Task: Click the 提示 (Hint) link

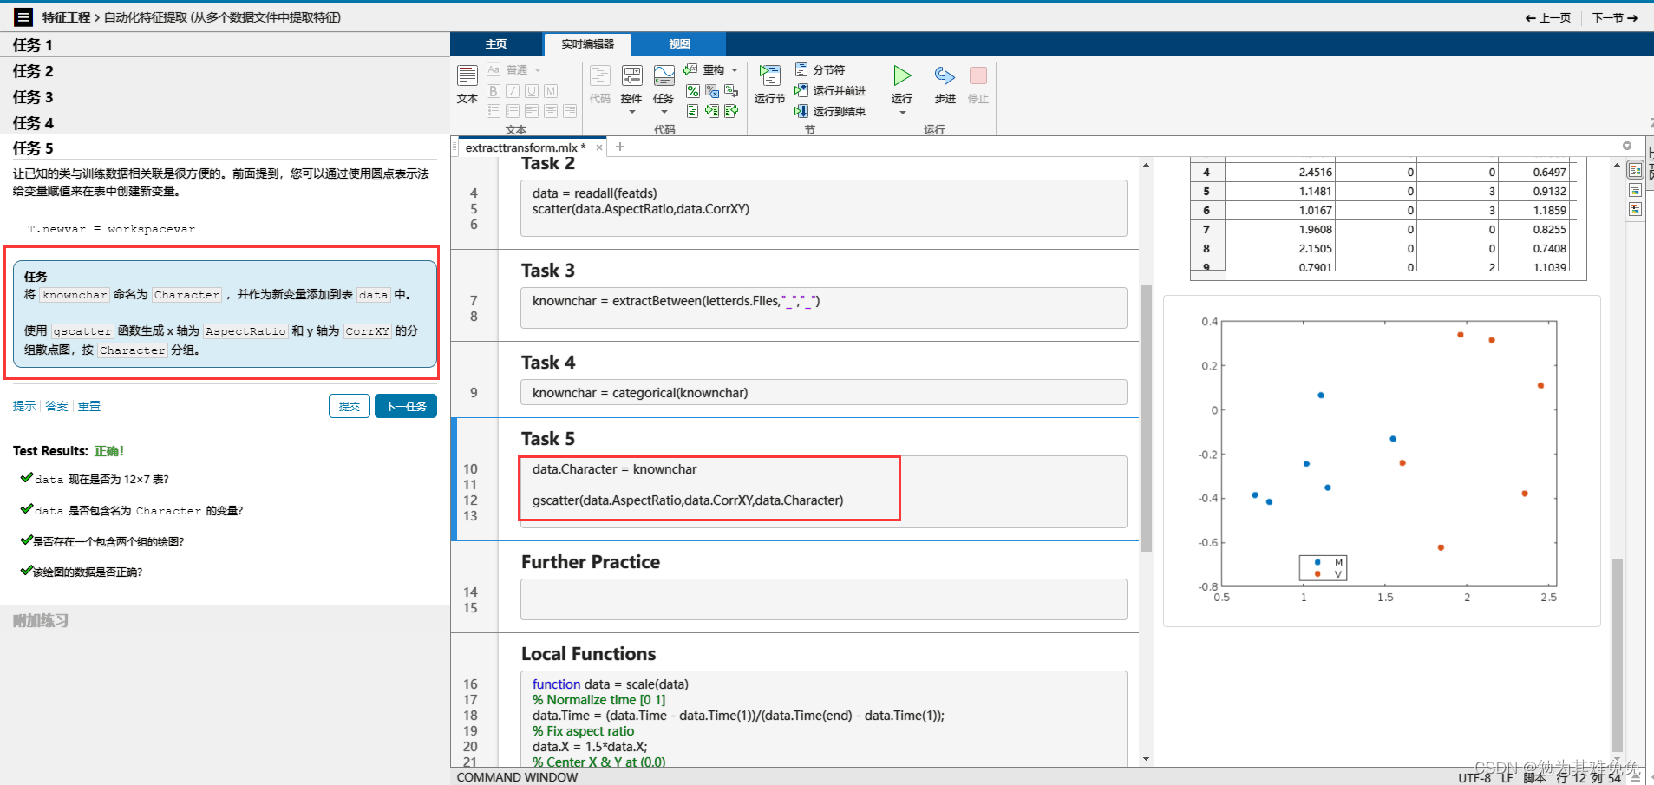Action: [24, 406]
